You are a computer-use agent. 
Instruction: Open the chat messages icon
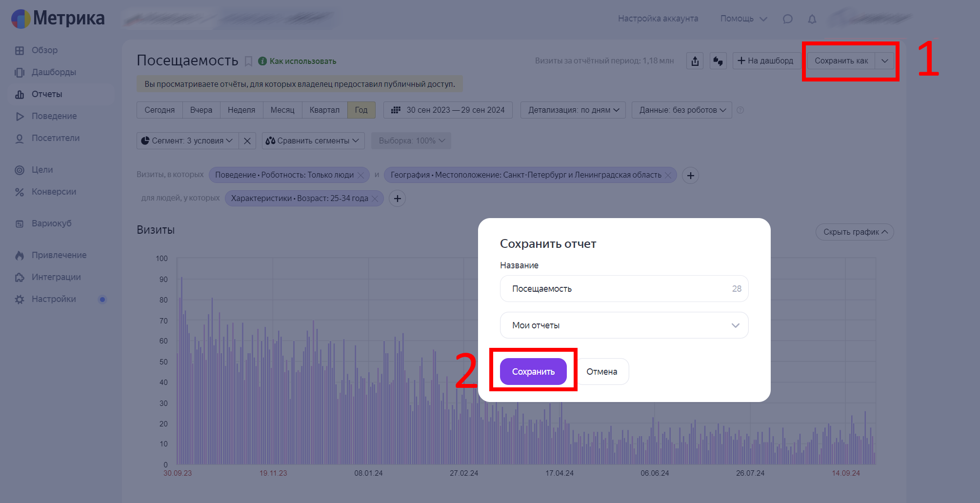tap(787, 19)
